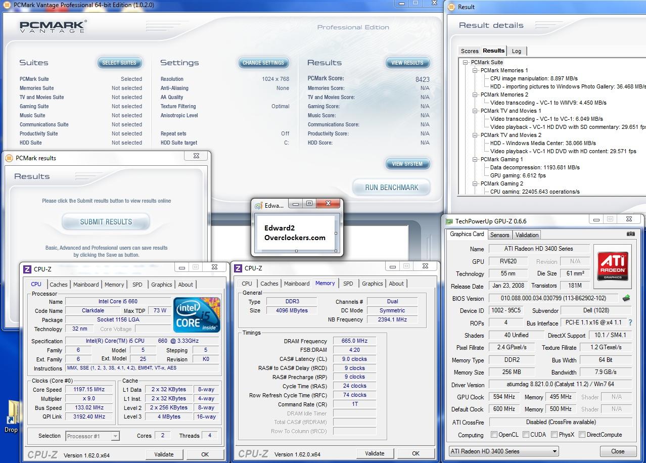Enable the OpenCL checkbox in GPU-Z
This screenshot has height=463, width=646.
494,435
